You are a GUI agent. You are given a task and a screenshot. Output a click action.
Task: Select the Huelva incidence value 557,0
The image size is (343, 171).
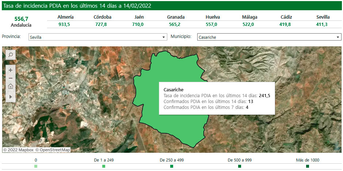pos(211,24)
